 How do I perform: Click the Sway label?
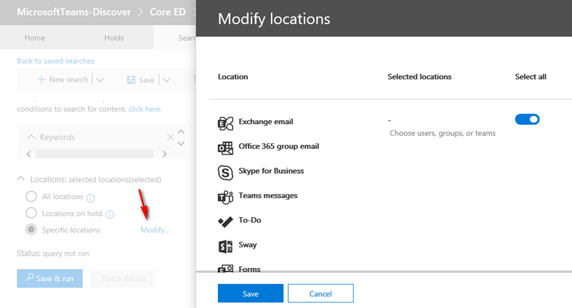(247, 245)
